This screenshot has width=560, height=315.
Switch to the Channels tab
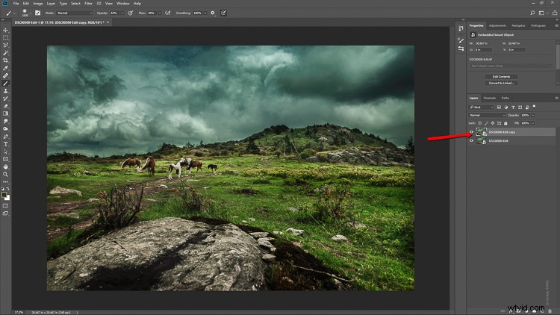tap(489, 98)
